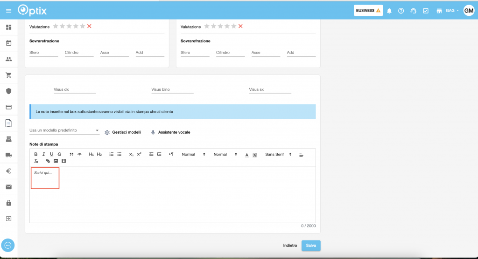Viewport: 478px width, 259px height.
Task: Click Gestisci modelli
Action: 123,132
